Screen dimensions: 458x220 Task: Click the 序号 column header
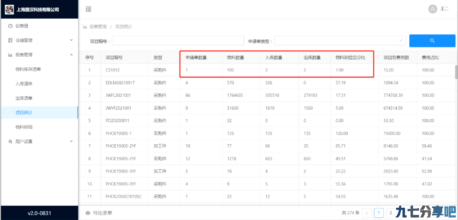(89, 58)
